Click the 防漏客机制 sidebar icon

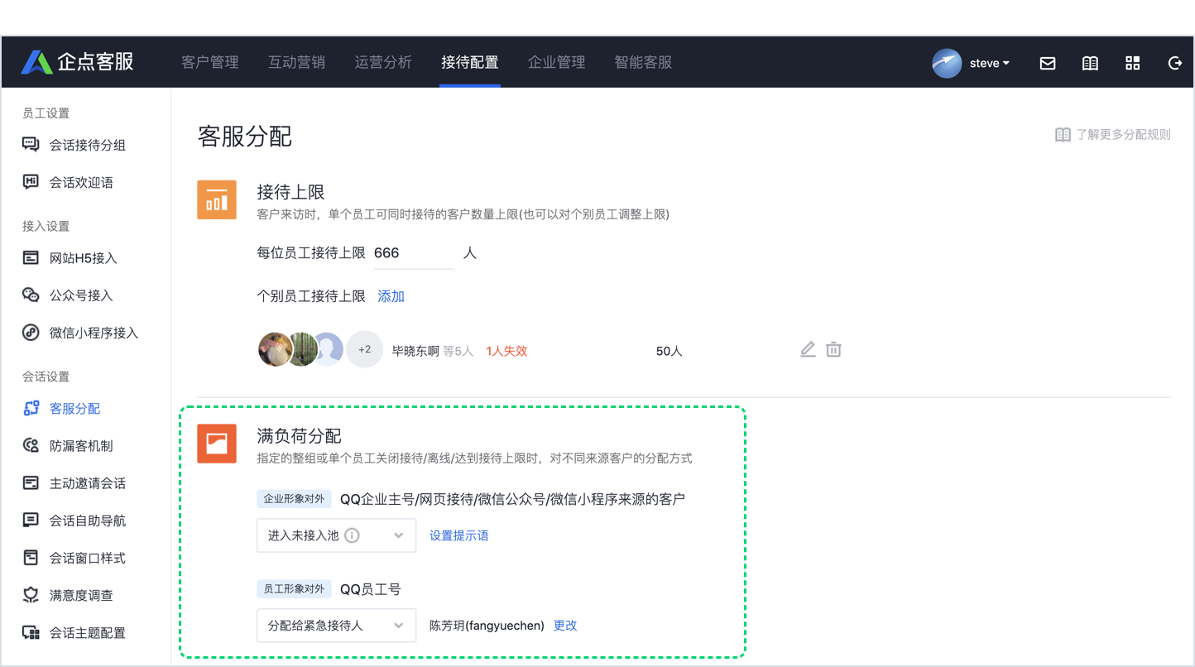pos(31,445)
